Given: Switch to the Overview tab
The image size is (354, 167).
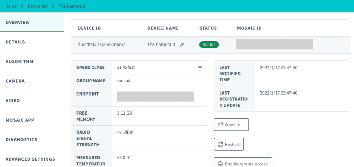Looking at the screenshot, I should point(18,22).
